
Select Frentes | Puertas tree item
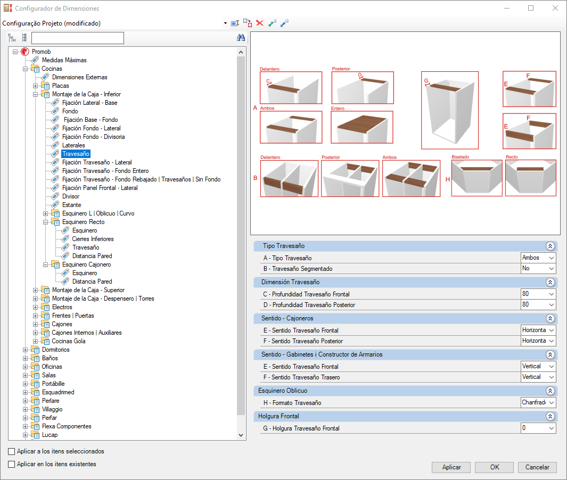tap(73, 316)
